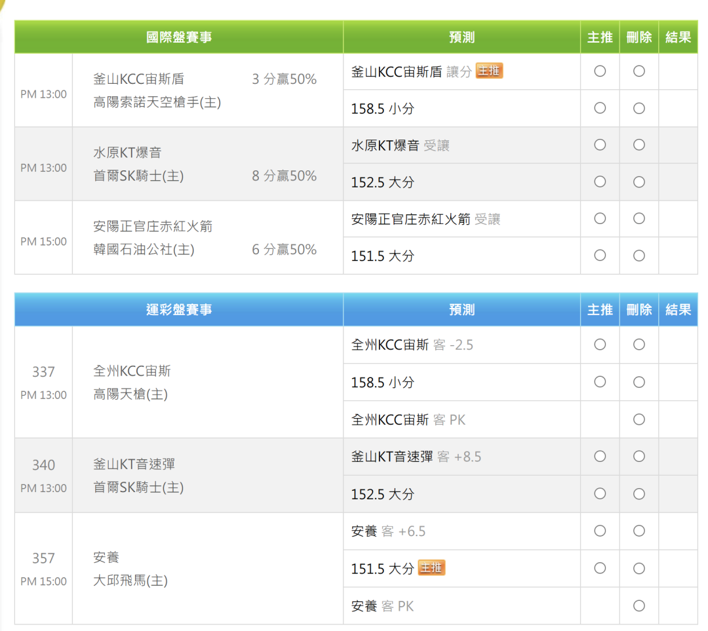This screenshot has height=631, width=708.
Task: Select 主推 radio for 運彩盤 151.5 大分
Action: tap(600, 568)
